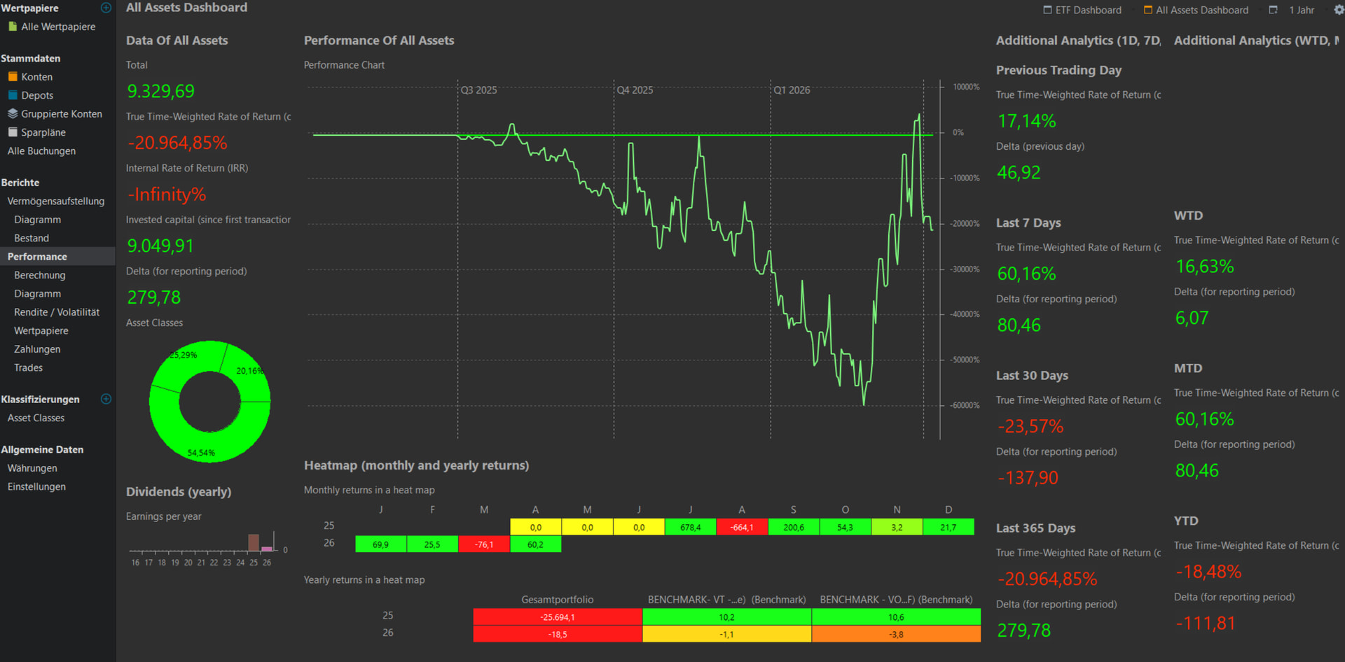Open the 1 Jahr reporting period dropdown
The width and height of the screenshot is (1345, 662).
point(1293,10)
